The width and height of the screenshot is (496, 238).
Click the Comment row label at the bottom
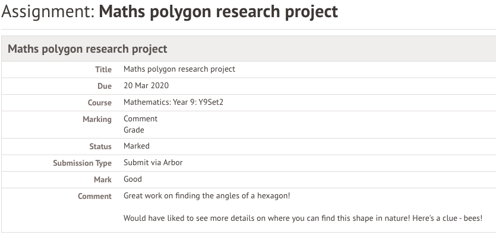point(94,197)
